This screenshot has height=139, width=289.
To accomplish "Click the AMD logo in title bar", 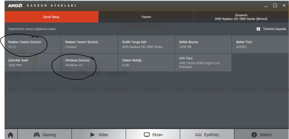I will (15, 5).
